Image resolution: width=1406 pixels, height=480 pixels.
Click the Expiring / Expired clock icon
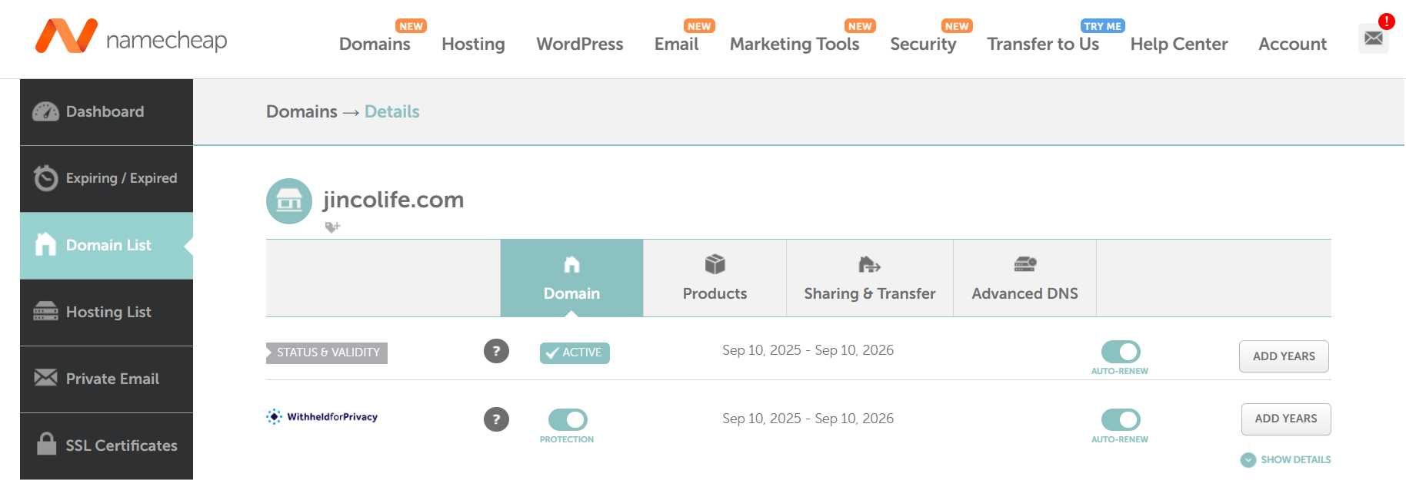45,178
